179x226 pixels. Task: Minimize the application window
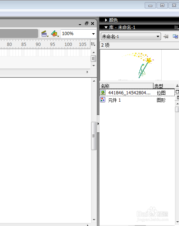[x=150, y=5]
